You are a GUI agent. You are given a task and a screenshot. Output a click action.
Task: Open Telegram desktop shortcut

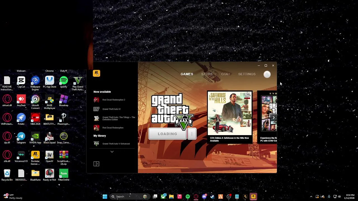point(21,138)
